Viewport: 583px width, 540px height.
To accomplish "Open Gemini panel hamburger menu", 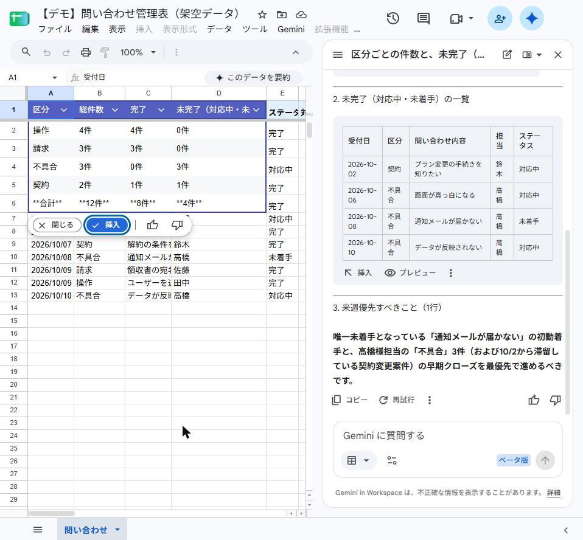I will coord(338,55).
